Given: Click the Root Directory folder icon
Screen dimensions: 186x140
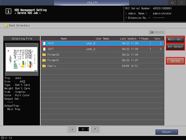Looking at the screenshot, I should coord(6,26).
